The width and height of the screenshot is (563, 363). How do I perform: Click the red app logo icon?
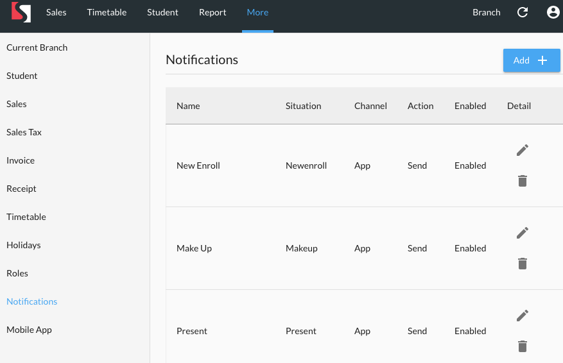click(21, 13)
